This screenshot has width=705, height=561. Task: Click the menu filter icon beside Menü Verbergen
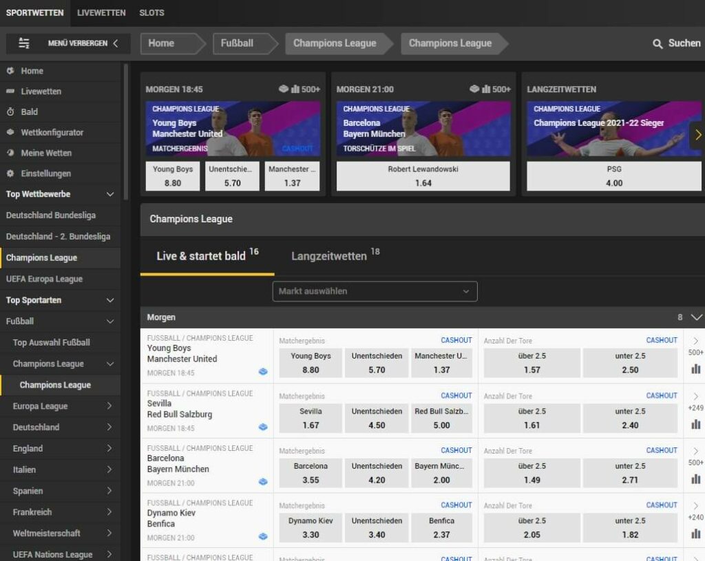(x=24, y=43)
